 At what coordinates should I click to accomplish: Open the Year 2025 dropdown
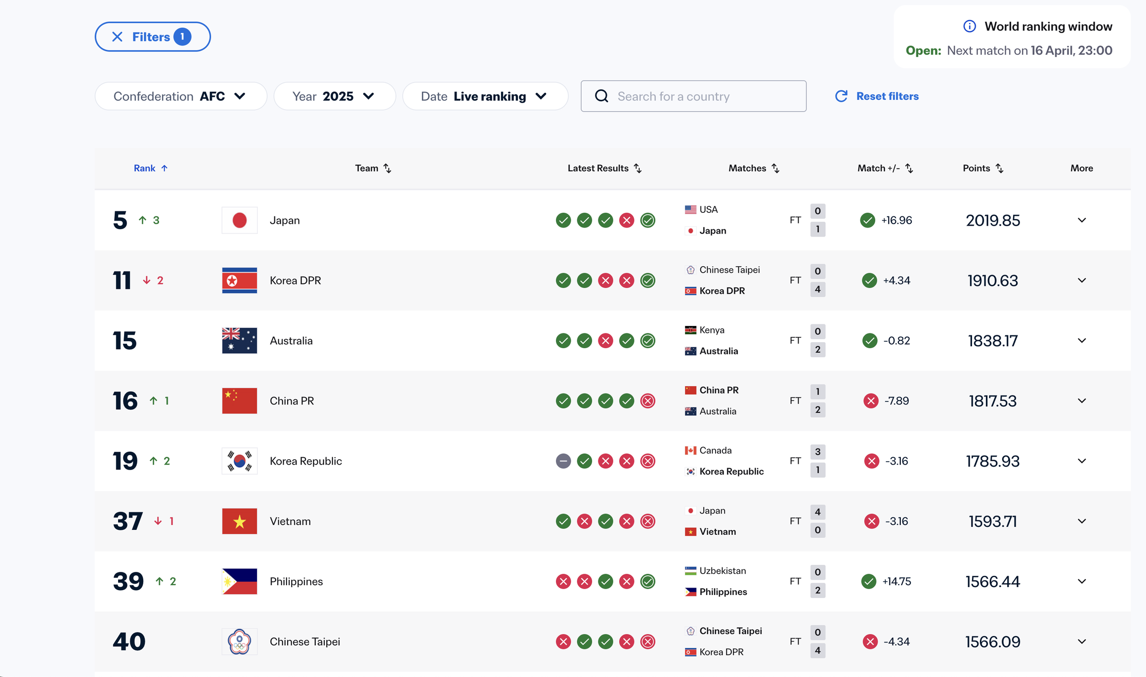coord(334,96)
